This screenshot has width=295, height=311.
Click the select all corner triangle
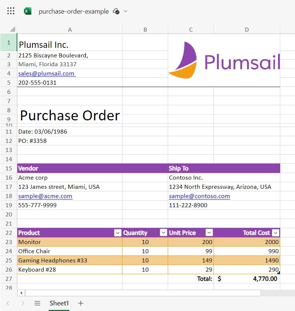pyautogui.click(x=12, y=29)
